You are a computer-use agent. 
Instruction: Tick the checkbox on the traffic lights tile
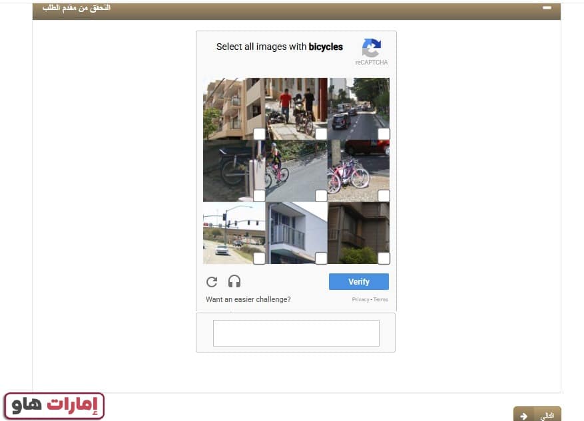[259, 258]
